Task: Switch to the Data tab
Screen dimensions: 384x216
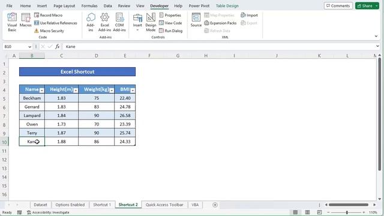Action: point(108,5)
